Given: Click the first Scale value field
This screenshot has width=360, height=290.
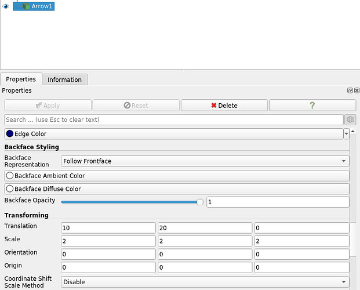Looking at the screenshot, I should pos(108,241).
